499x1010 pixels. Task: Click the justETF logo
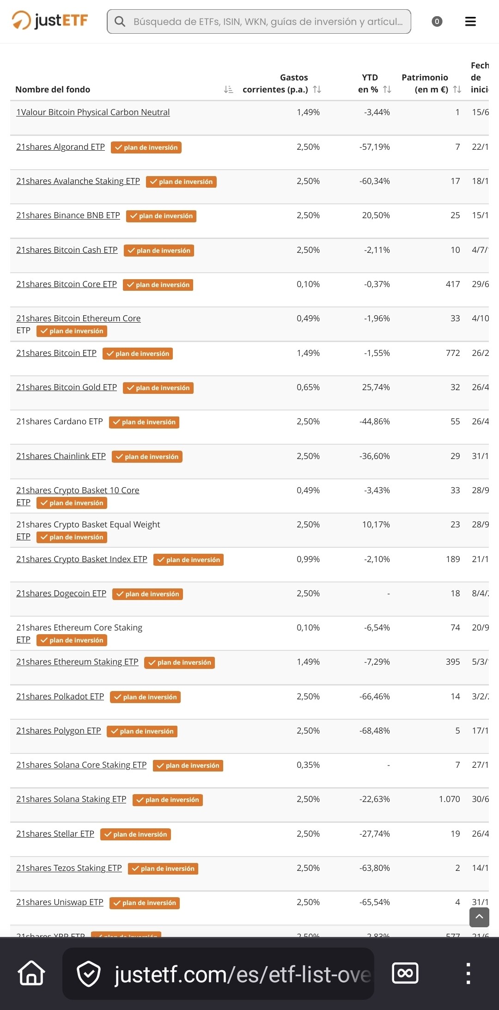(x=50, y=21)
